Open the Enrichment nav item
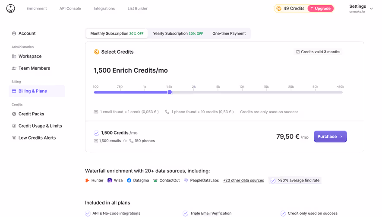 click(37, 9)
